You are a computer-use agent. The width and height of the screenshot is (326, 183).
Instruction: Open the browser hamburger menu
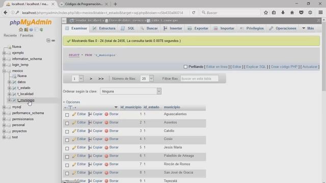tap(320, 12)
